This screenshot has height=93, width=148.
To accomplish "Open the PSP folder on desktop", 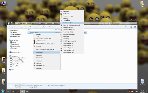I will [4, 82].
